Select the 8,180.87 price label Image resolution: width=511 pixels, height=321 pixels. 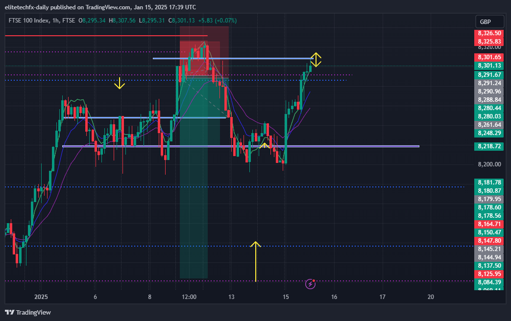click(x=489, y=191)
